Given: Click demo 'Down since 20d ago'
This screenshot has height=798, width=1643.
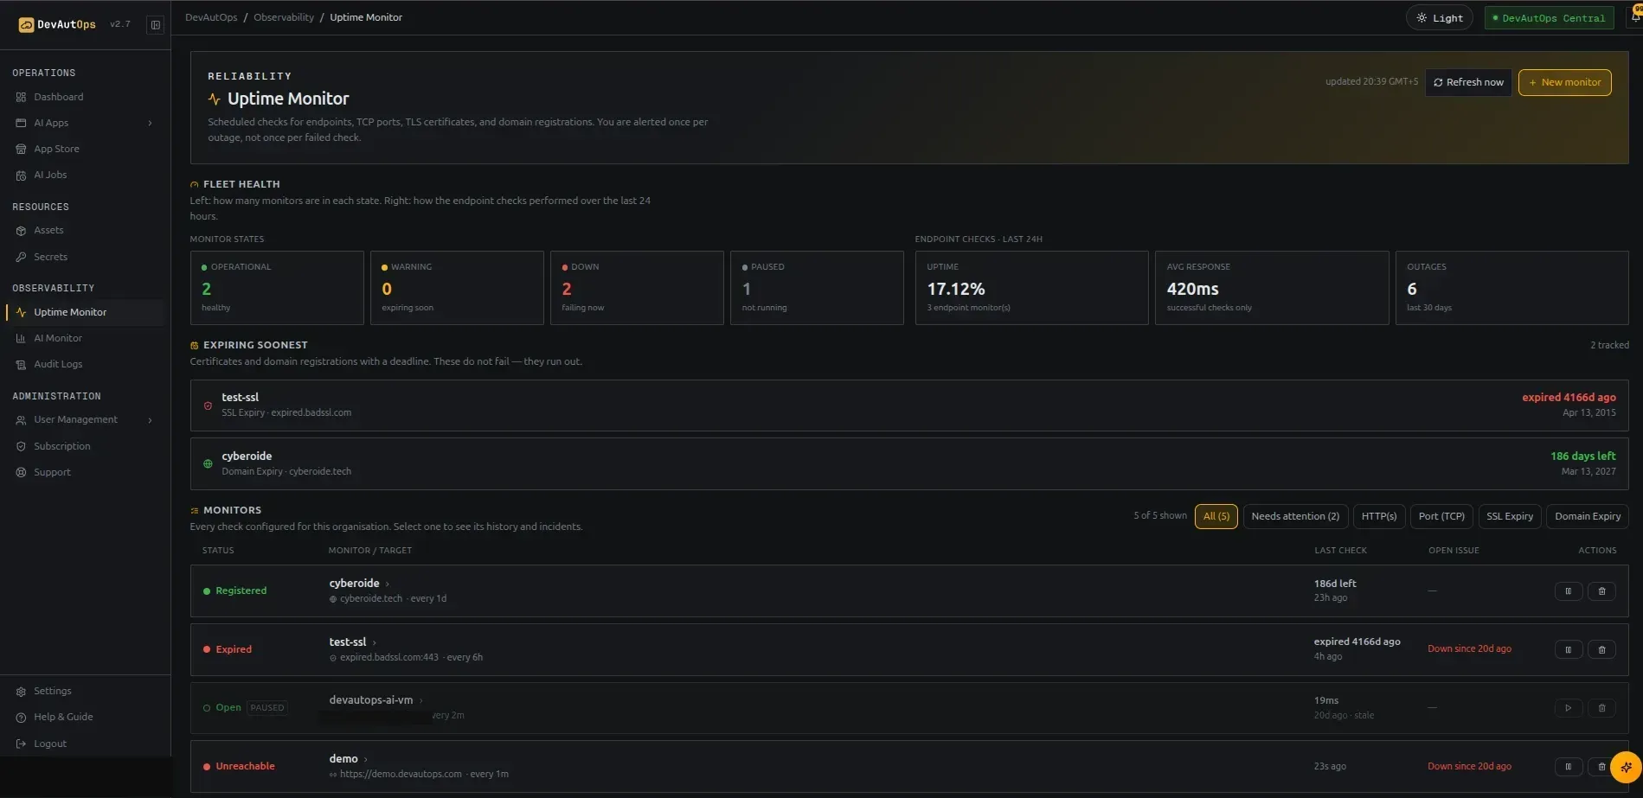Looking at the screenshot, I should [1469, 766].
